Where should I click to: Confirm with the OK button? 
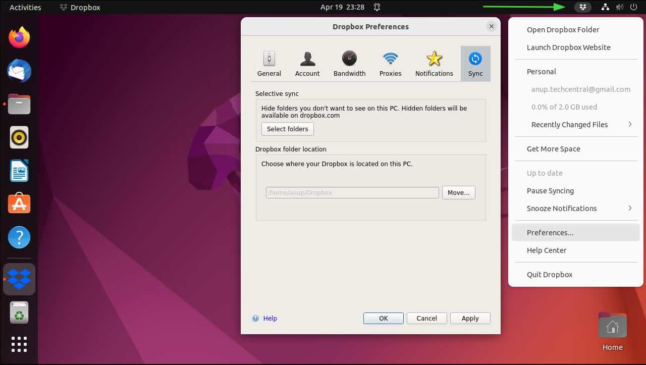coord(384,318)
